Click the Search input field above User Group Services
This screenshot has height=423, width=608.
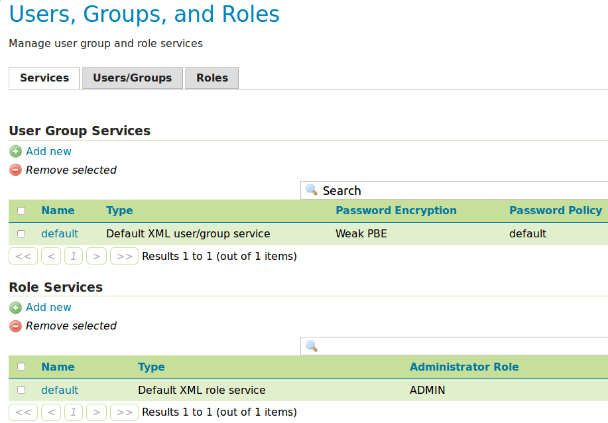(x=398, y=190)
